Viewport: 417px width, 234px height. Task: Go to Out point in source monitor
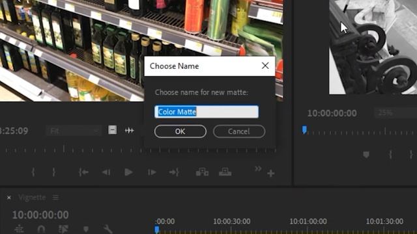pyautogui.click(x=175, y=172)
